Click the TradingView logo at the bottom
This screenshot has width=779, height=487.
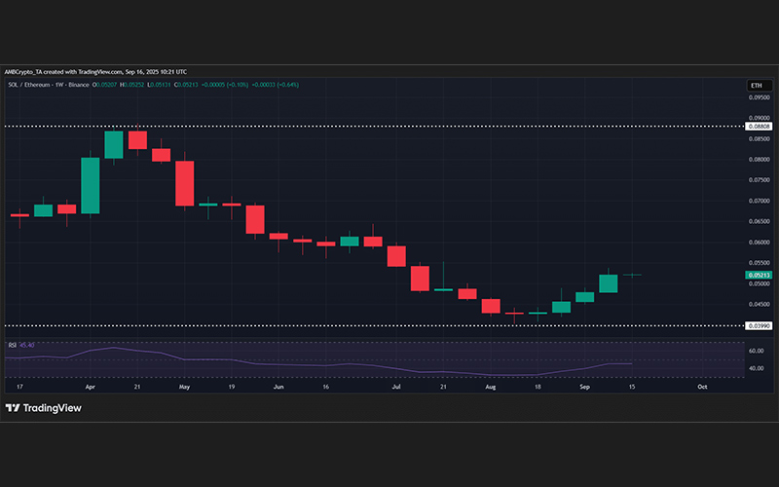(x=43, y=408)
